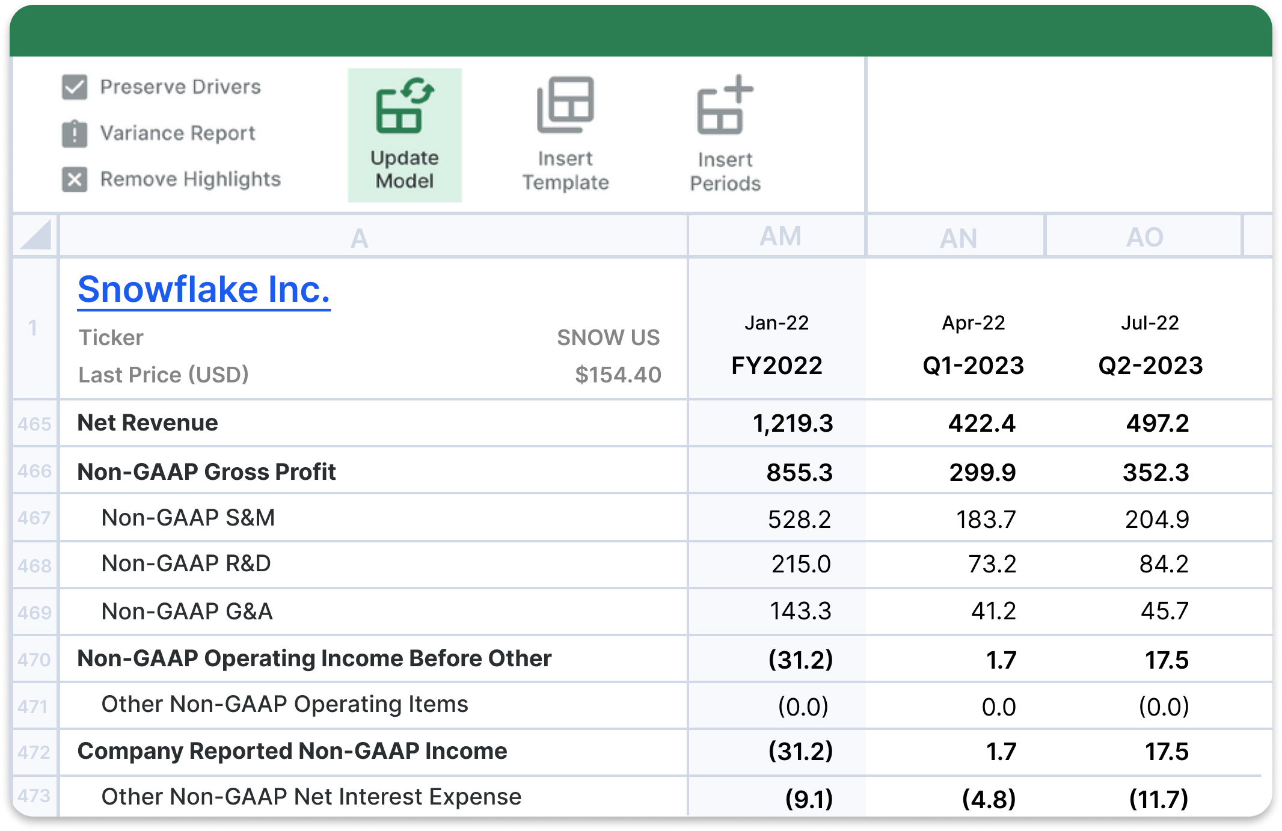The height and width of the screenshot is (831, 1282).
Task: Click R&D value 215.0
Action: 801,564
